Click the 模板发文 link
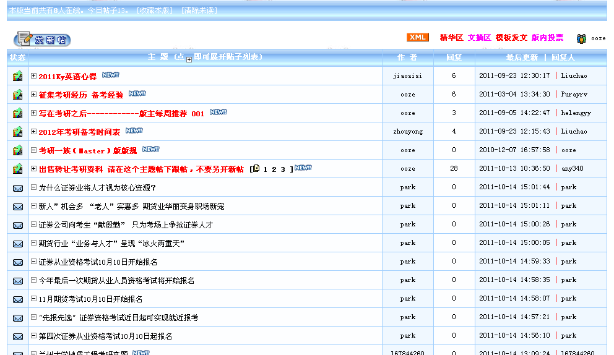The height and width of the screenshot is (355, 614). (x=511, y=38)
